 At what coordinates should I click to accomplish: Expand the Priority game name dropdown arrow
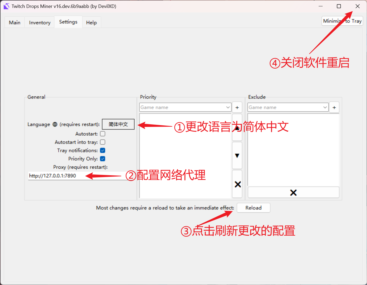[228, 107]
